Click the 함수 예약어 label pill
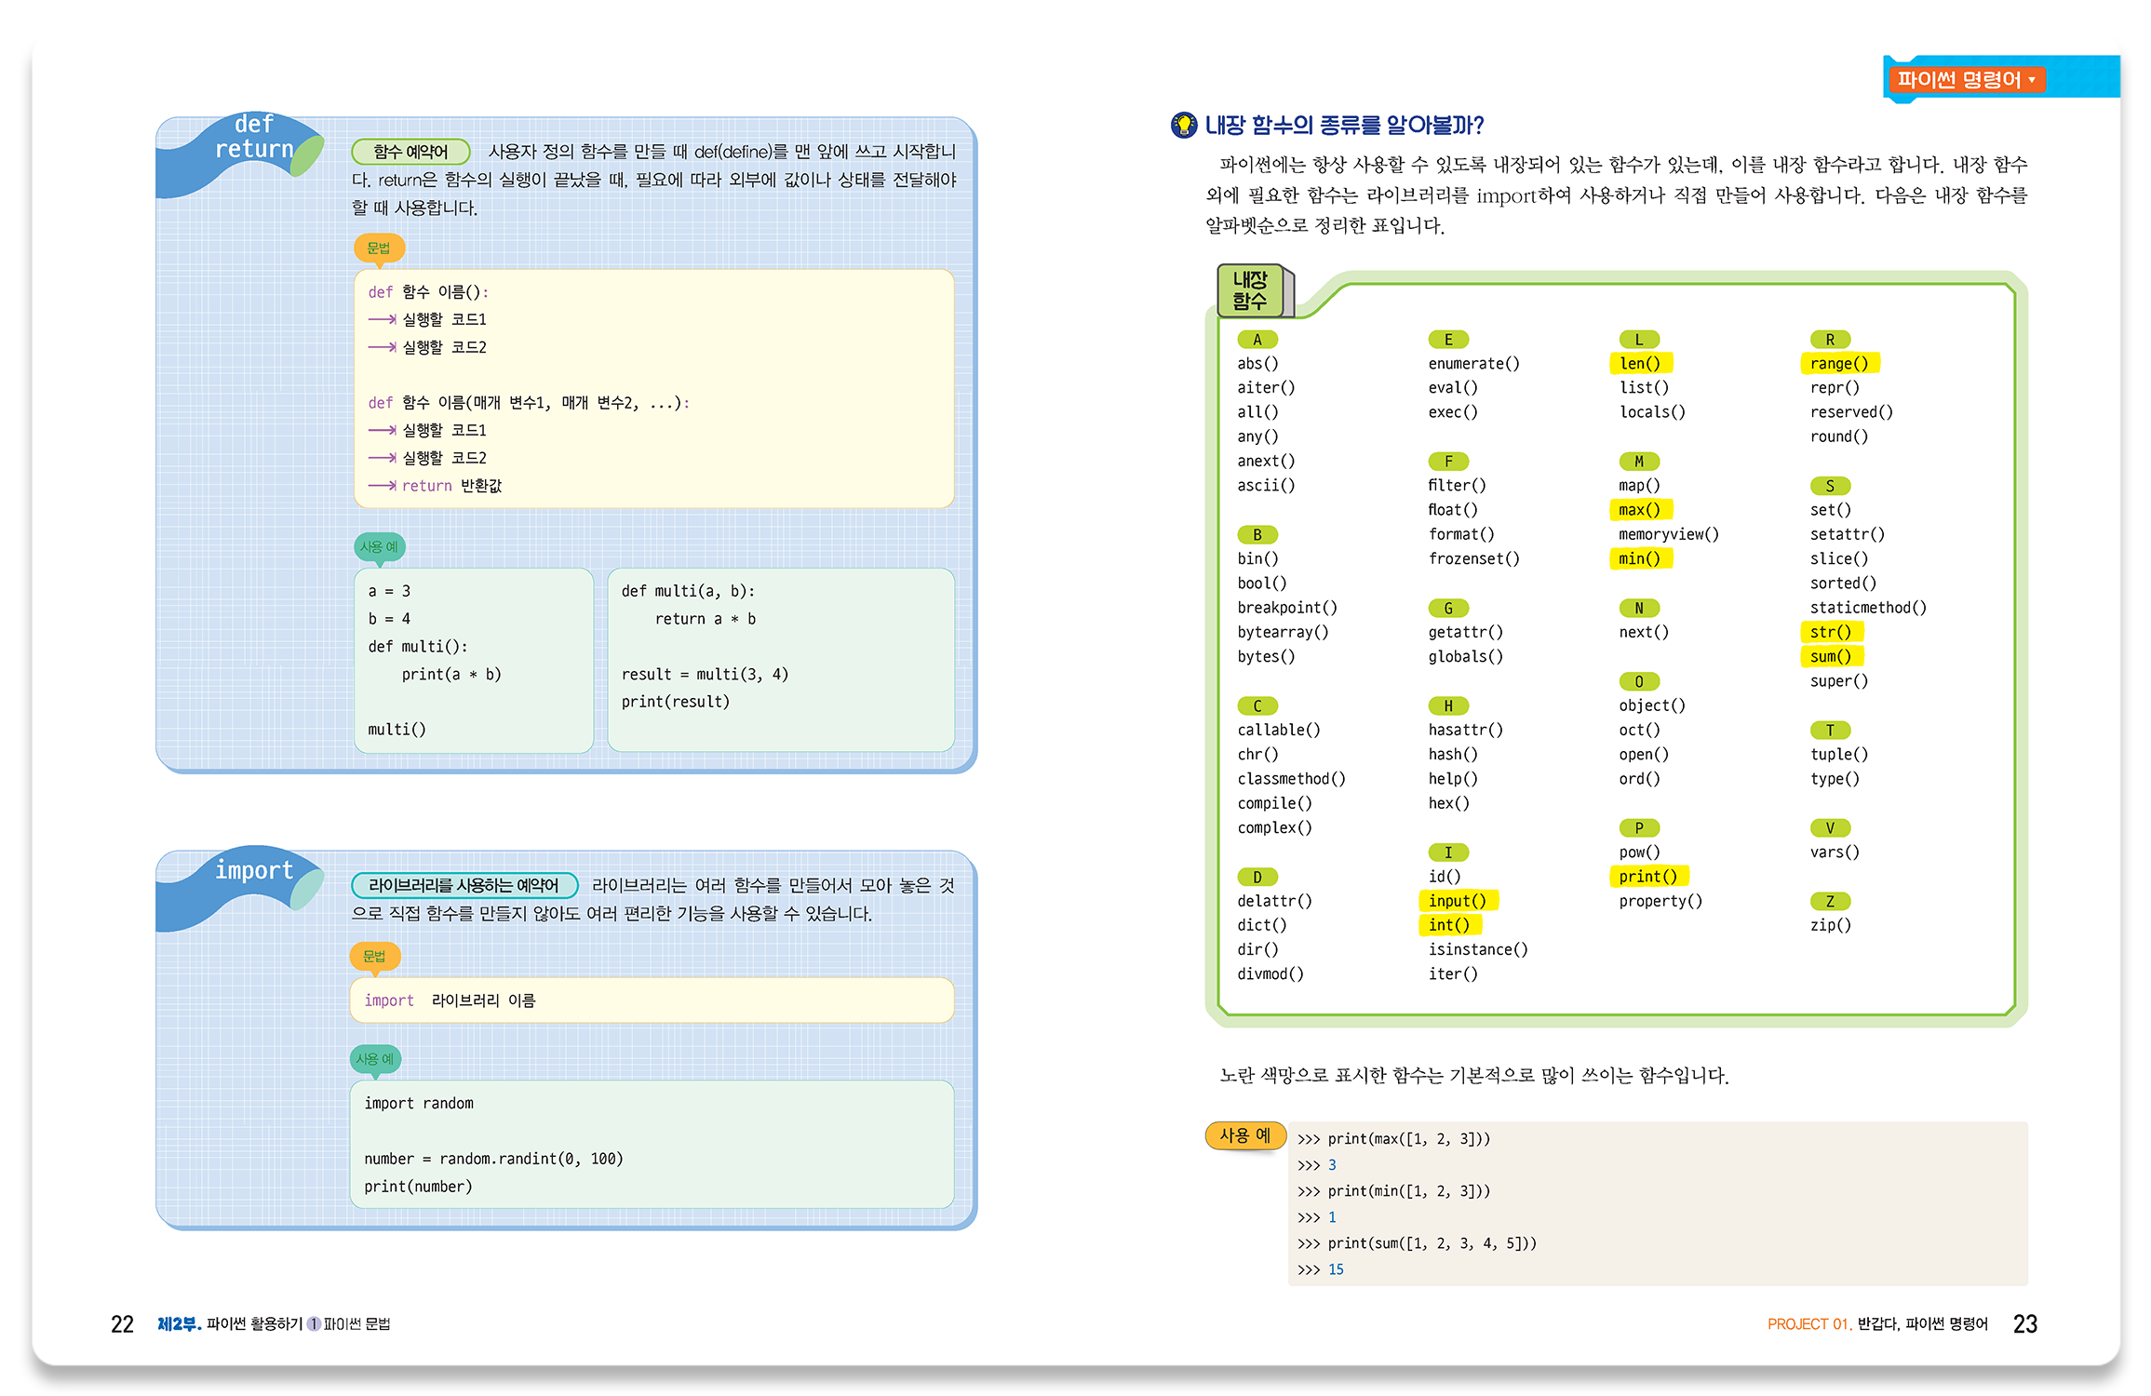Screen dimensions: 2151x1396 [x=410, y=152]
